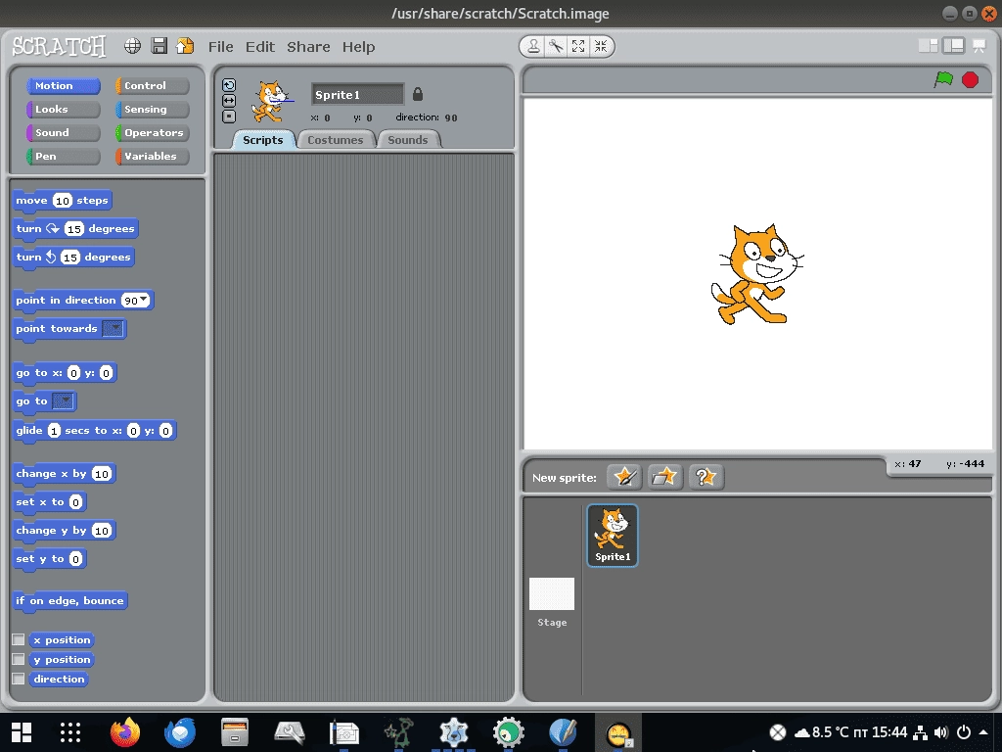Viewport: 1002px width, 752px height.
Task: Open the application grid on the taskbar
Action: (70, 732)
